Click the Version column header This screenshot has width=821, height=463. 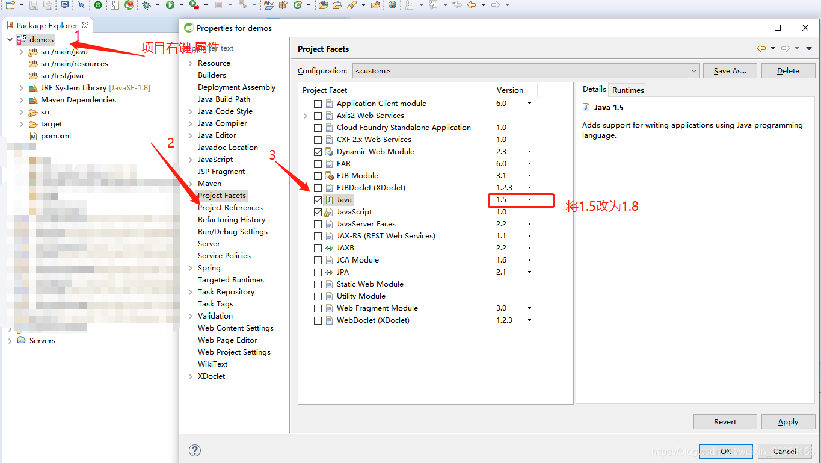click(x=515, y=90)
